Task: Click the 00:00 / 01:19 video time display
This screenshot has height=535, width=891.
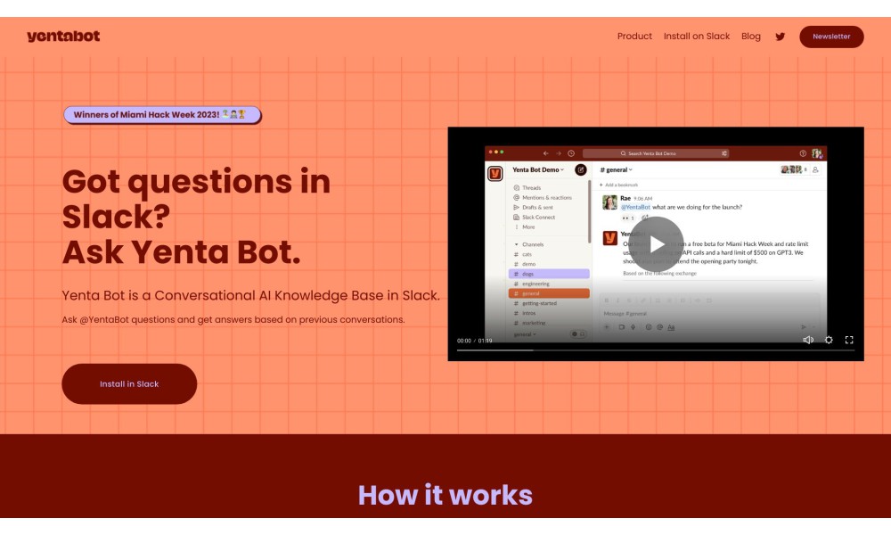Action: 475,341
